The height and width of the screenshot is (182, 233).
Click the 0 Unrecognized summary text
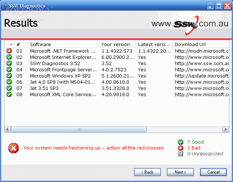pyautogui.click(x=205, y=154)
